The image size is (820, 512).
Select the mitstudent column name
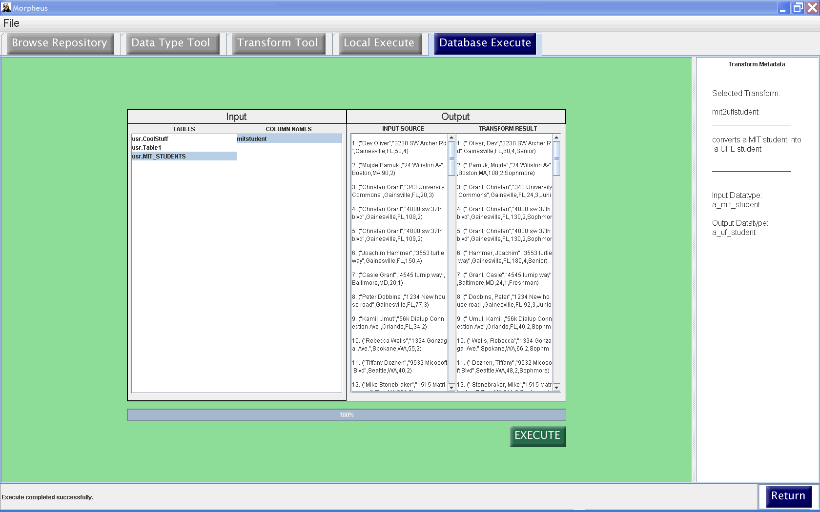point(252,139)
